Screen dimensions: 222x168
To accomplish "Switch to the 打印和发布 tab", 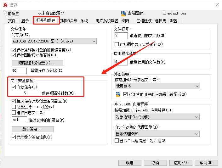I will pyautogui.click(x=69, y=21).
